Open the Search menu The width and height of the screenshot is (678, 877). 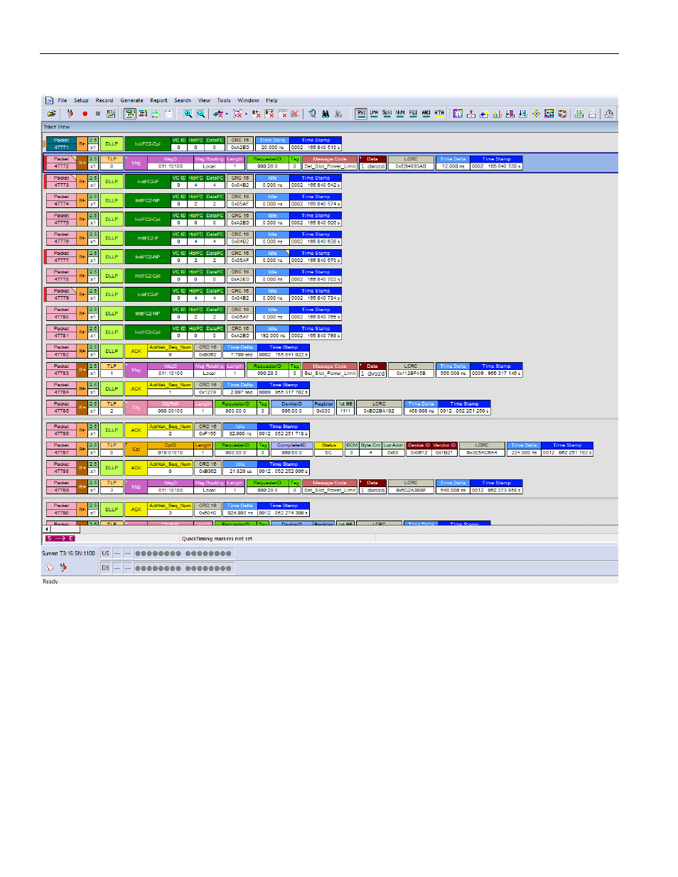[x=183, y=101]
